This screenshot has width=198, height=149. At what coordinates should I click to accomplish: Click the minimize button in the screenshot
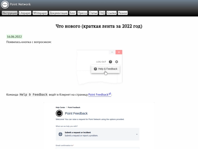112,52
